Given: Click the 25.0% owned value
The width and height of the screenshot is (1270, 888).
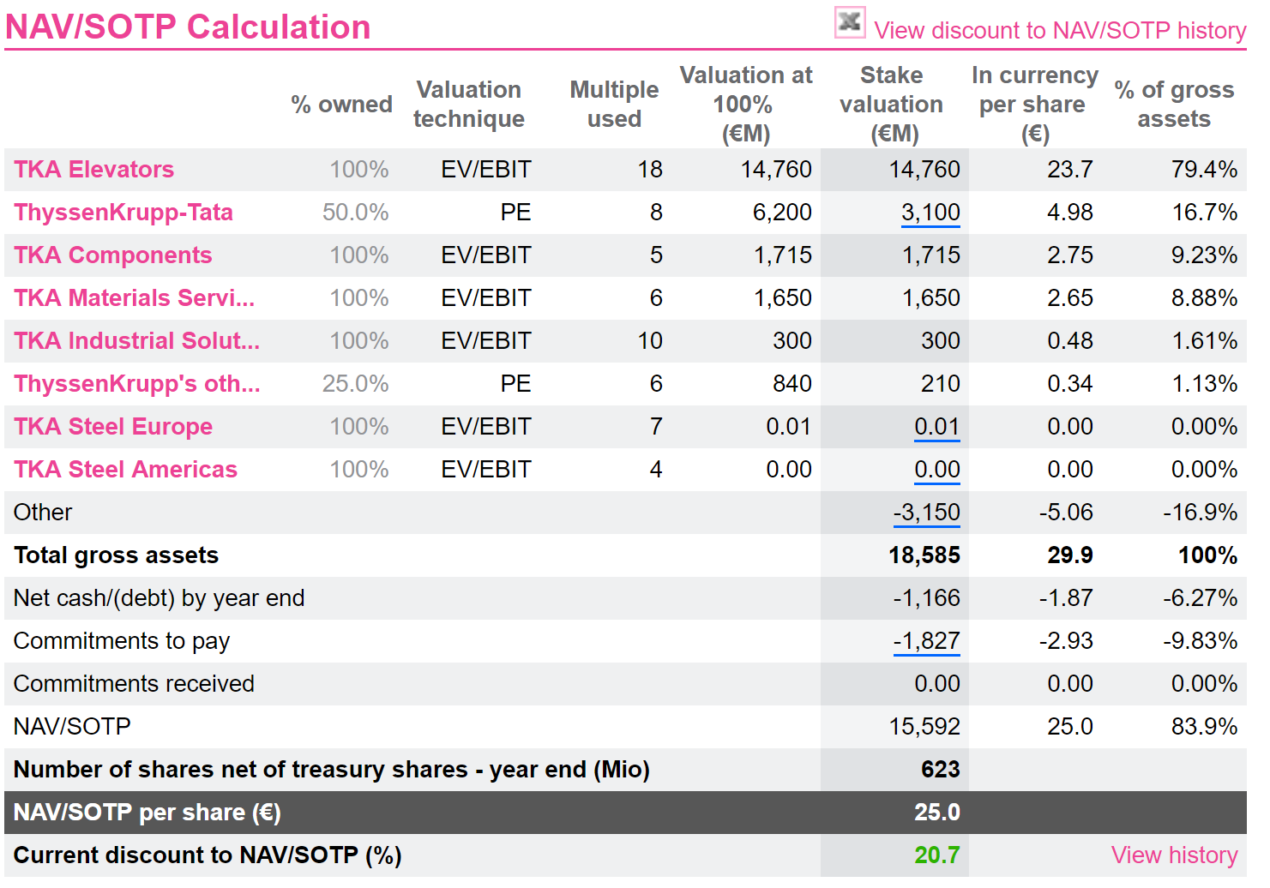Looking at the screenshot, I should pyautogui.click(x=356, y=384).
